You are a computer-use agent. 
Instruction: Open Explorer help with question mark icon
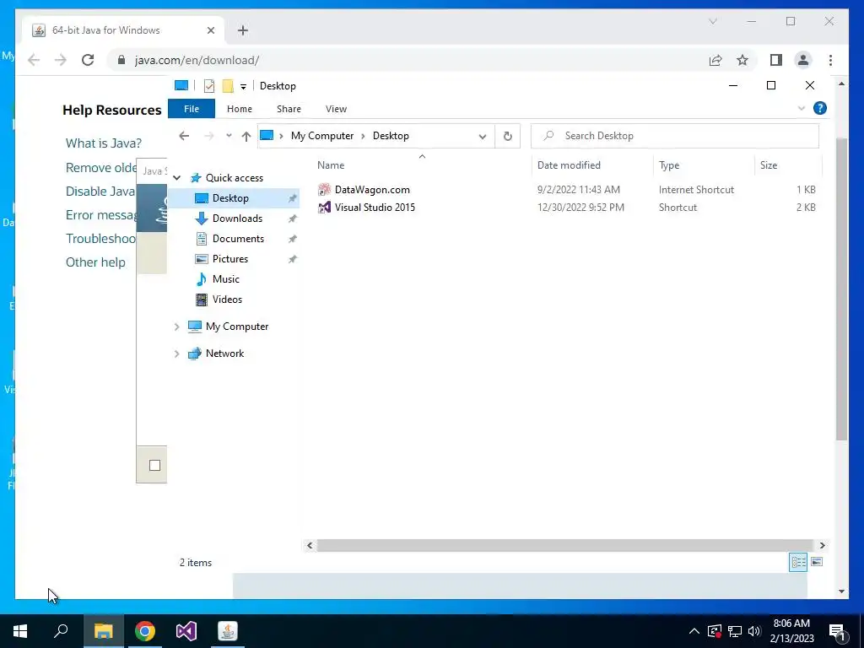pos(820,109)
